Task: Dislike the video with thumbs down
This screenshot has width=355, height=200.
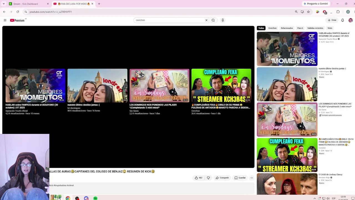Action: tap(208, 178)
